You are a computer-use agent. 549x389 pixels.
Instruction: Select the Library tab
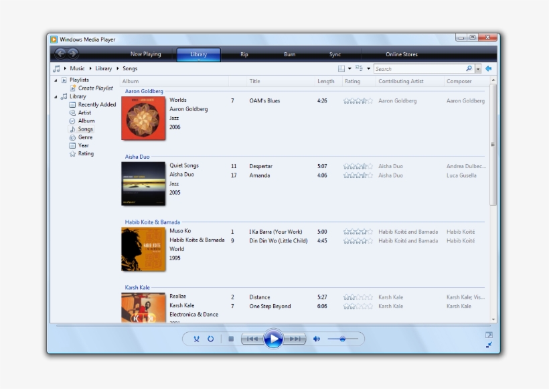(199, 54)
